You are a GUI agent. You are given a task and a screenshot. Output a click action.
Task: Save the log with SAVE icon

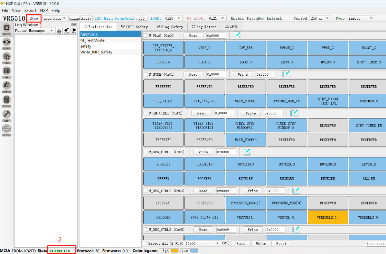(x=59, y=30)
